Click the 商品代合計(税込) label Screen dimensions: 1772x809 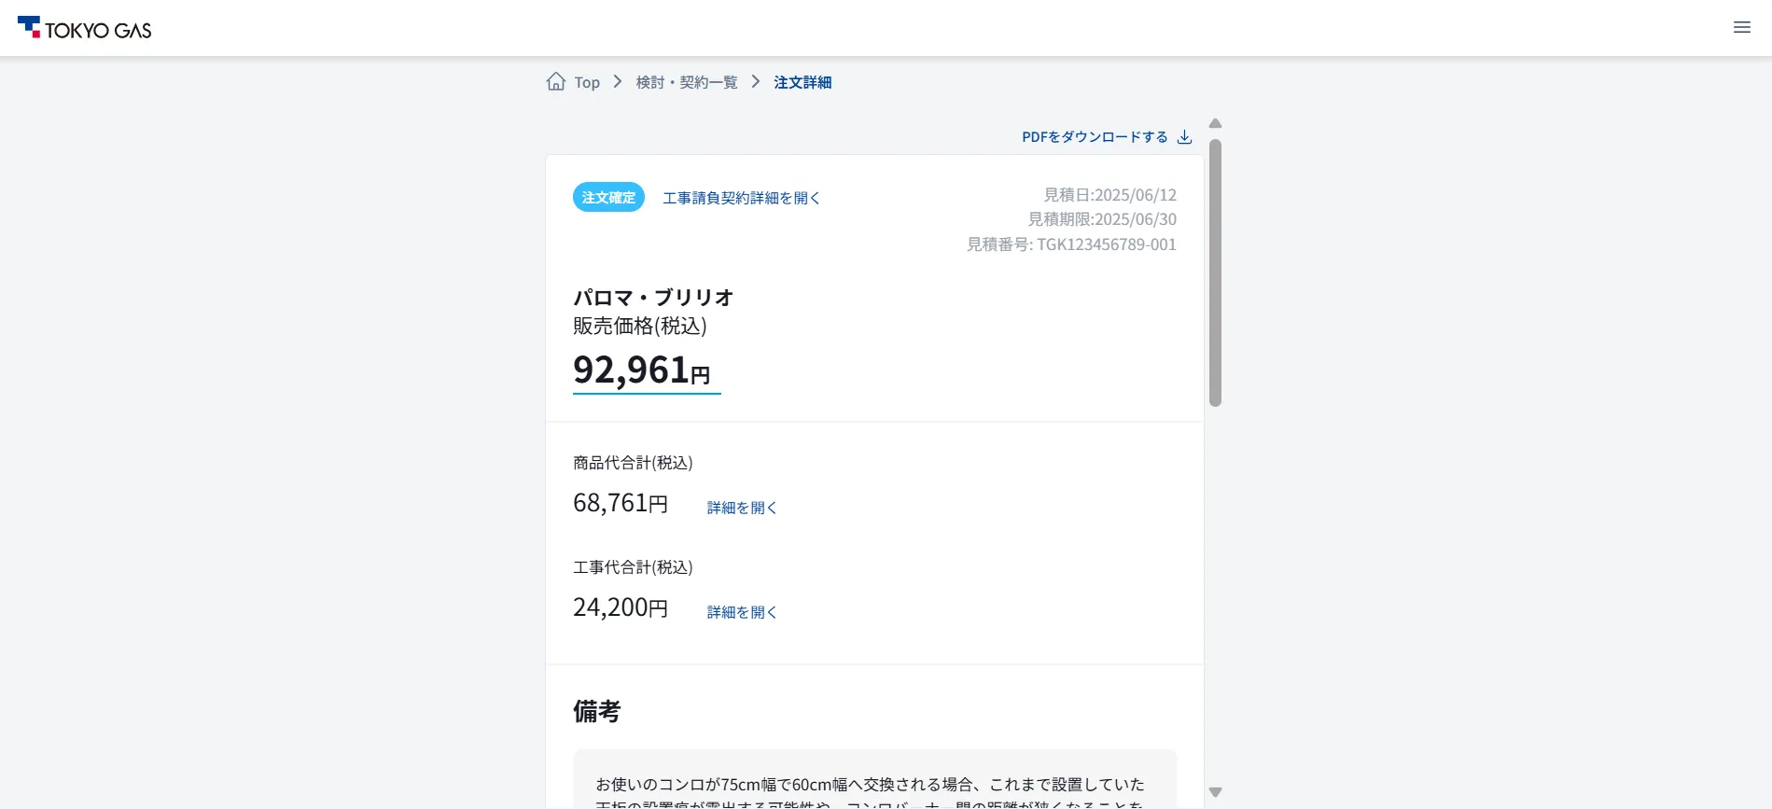click(633, 463)
